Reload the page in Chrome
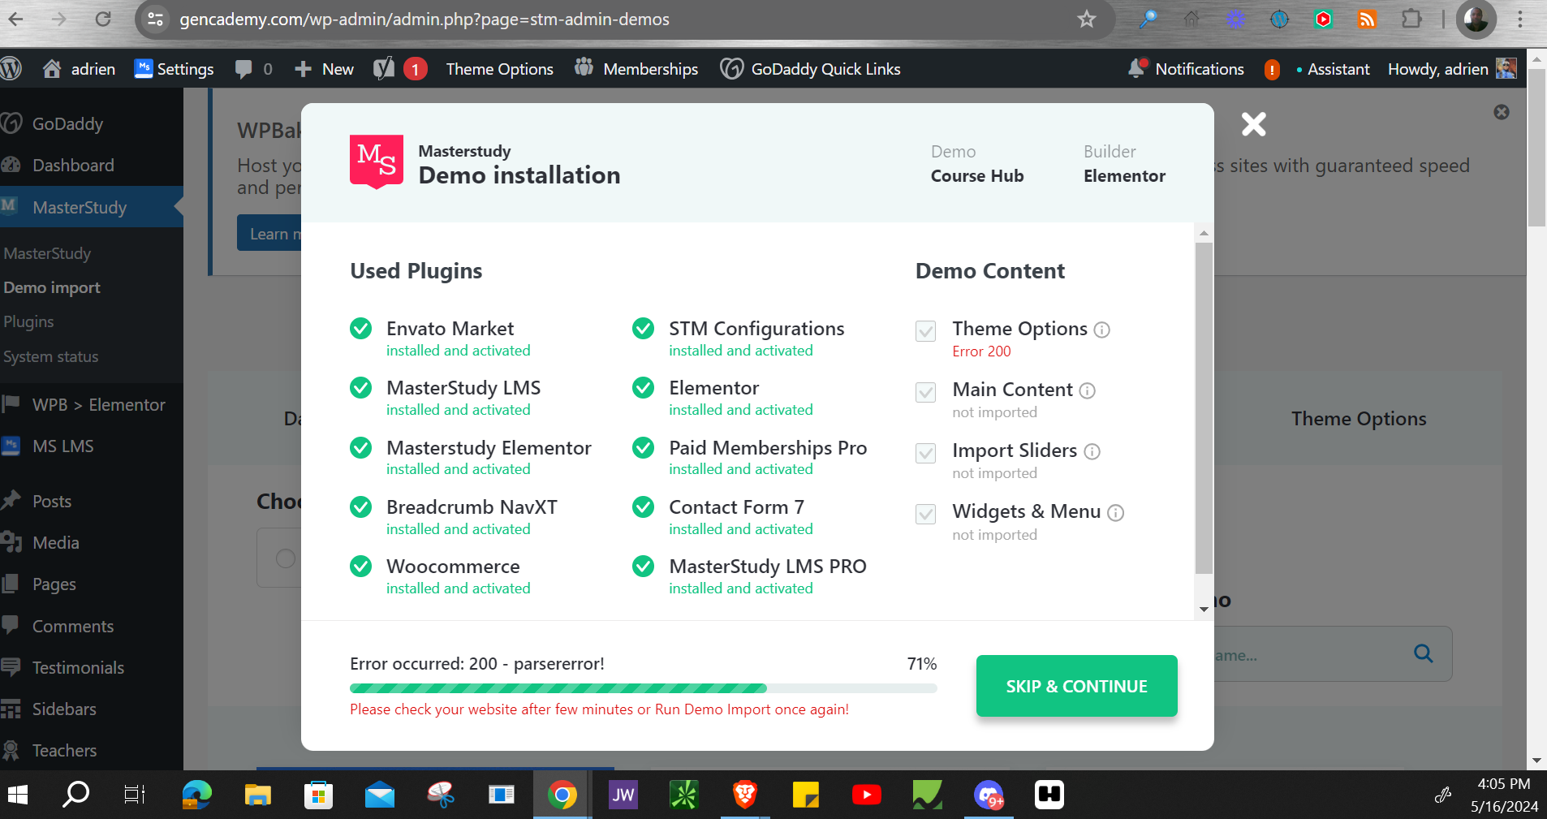Screen dimensions: 1547x819 pos(103,19)
